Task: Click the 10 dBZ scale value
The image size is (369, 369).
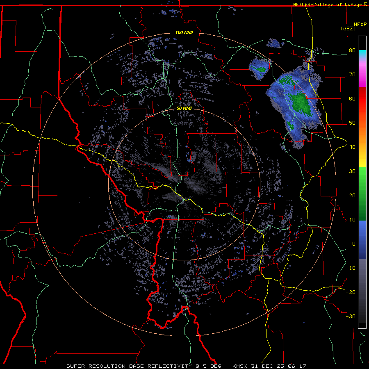Action: 352,220
